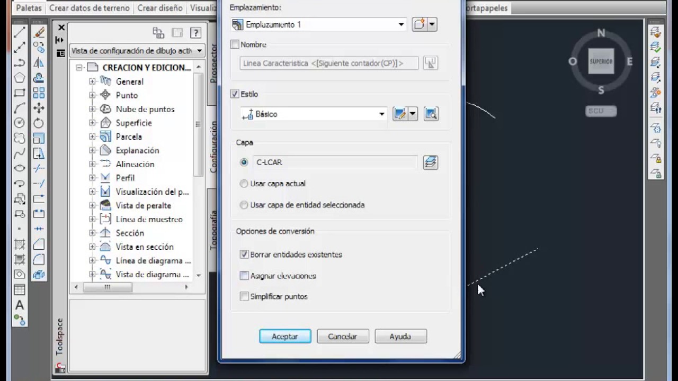Expand the Alineación tree node
678x381 pixels.
(x=92, y=164)
